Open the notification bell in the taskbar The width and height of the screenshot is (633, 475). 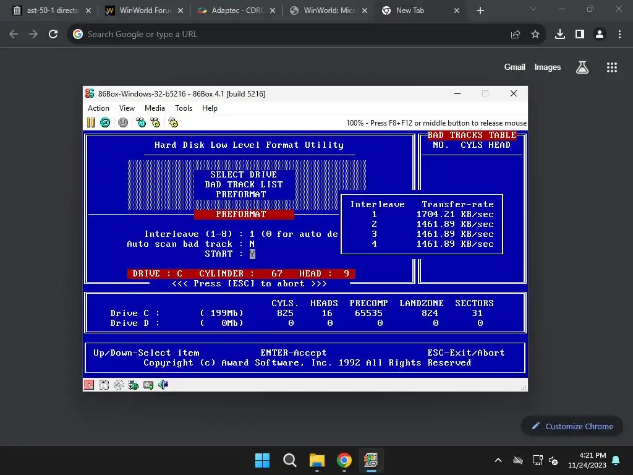click(x=616, y=460)
